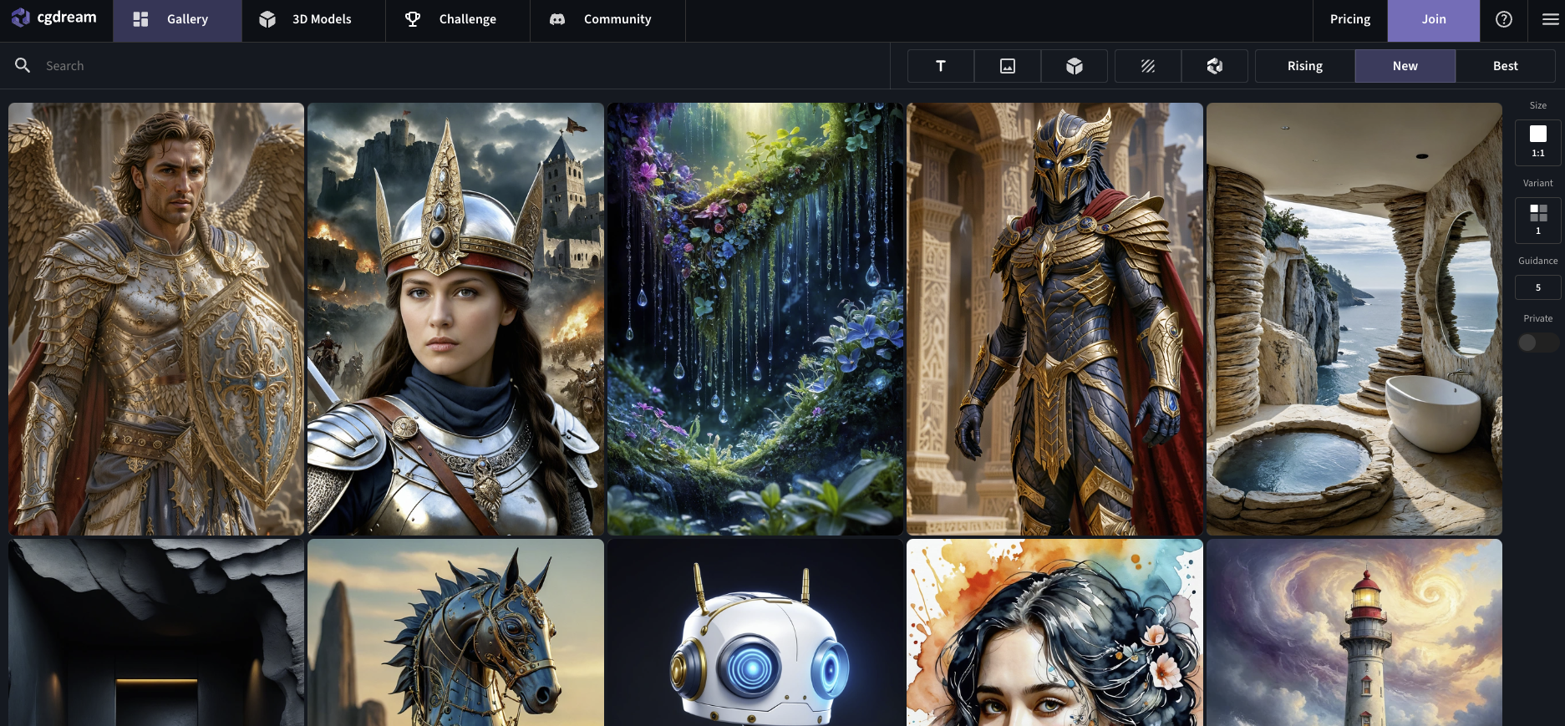Select the 3D cube filter icon
Viewport: 1565px width, 726px height.
[x=1075, y=66]
